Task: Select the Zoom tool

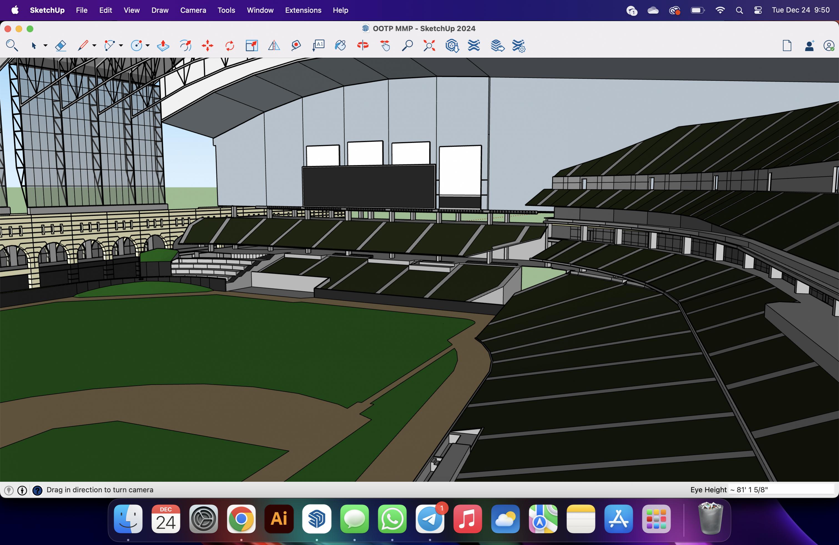Action: tap(407, 46)
